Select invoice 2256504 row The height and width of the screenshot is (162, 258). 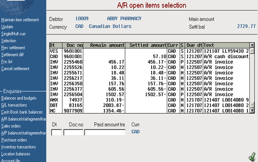tap(149, 94)
